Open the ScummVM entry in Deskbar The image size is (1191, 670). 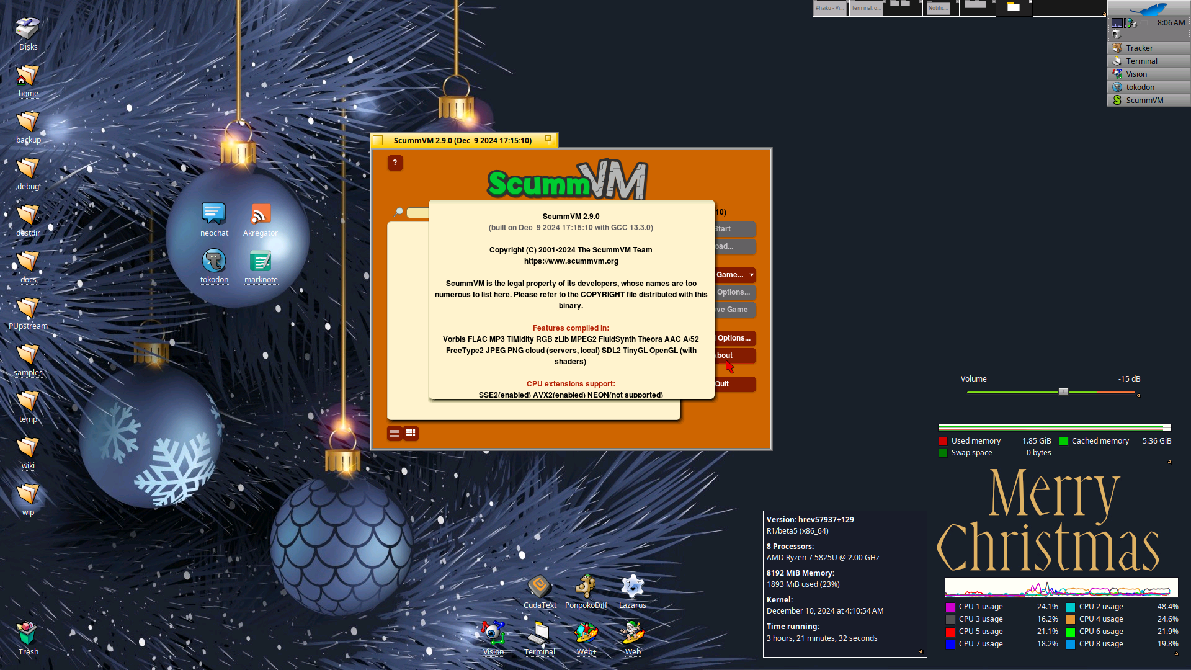coord(1149,100)
